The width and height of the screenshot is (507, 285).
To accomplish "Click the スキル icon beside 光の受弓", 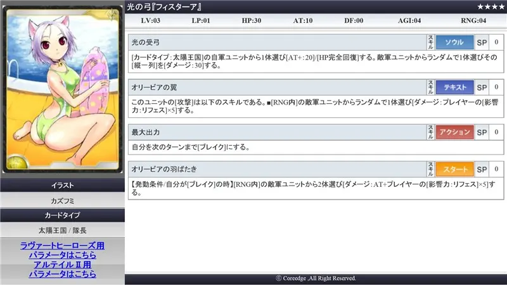I will (431, 42).
